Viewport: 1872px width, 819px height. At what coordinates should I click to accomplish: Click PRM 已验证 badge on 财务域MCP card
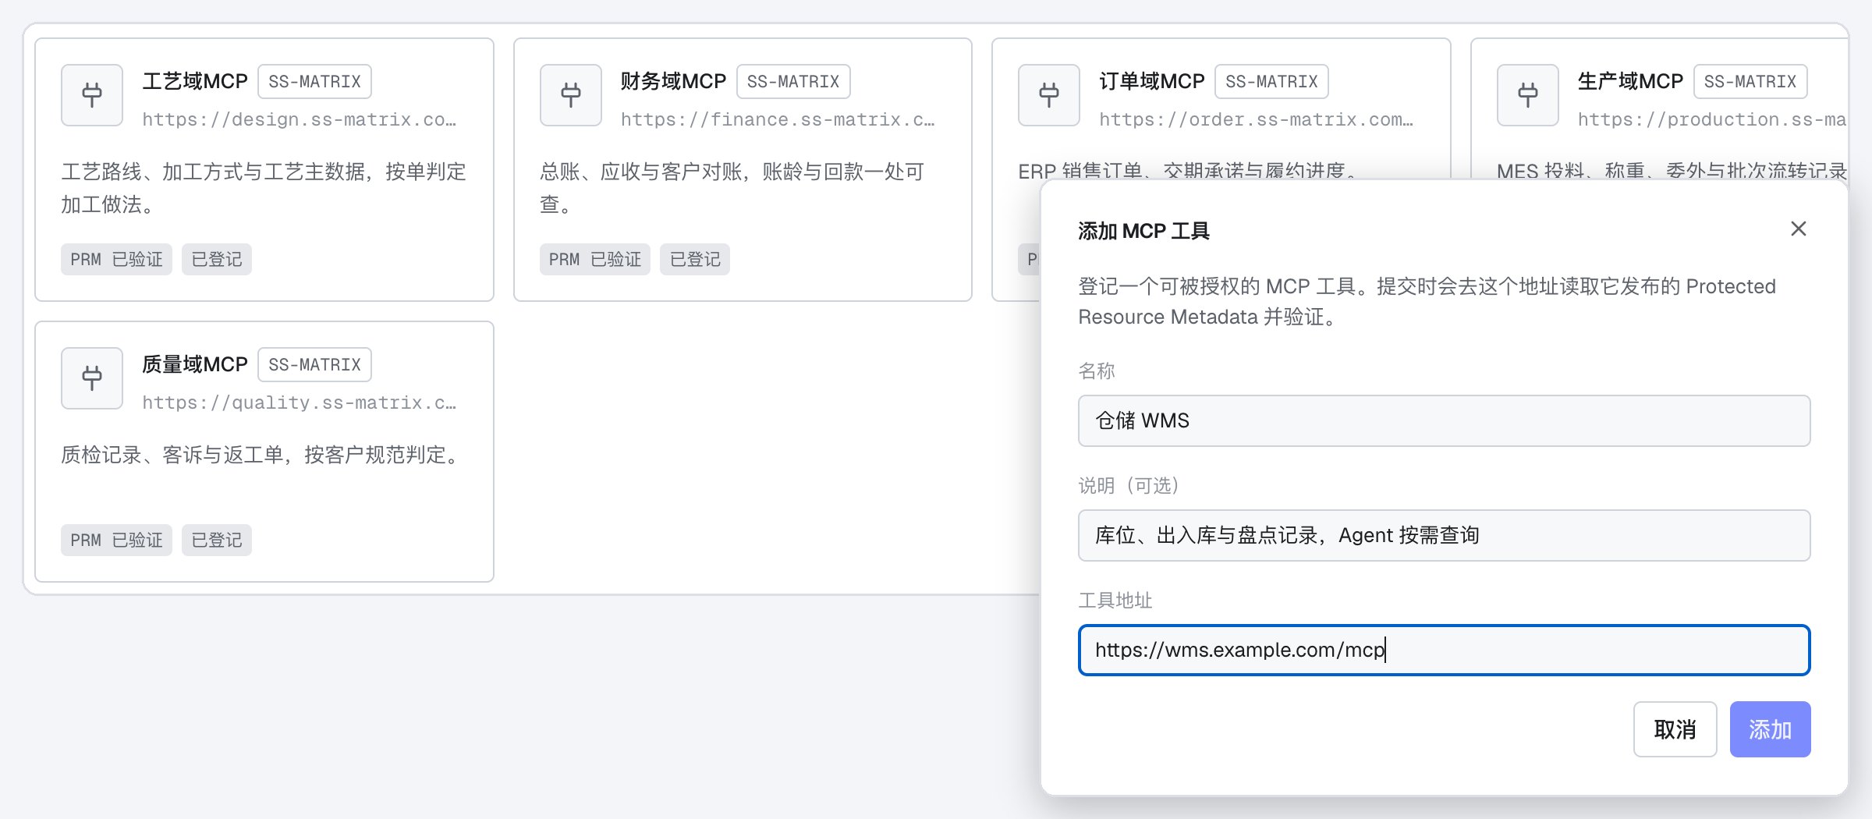[x=595, y=259]
